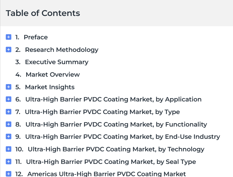Open chapter 9 by End-Use Industry text
The height and width of the screenshot is (177, 233).
pyautogui.click(x=122, y=137)
